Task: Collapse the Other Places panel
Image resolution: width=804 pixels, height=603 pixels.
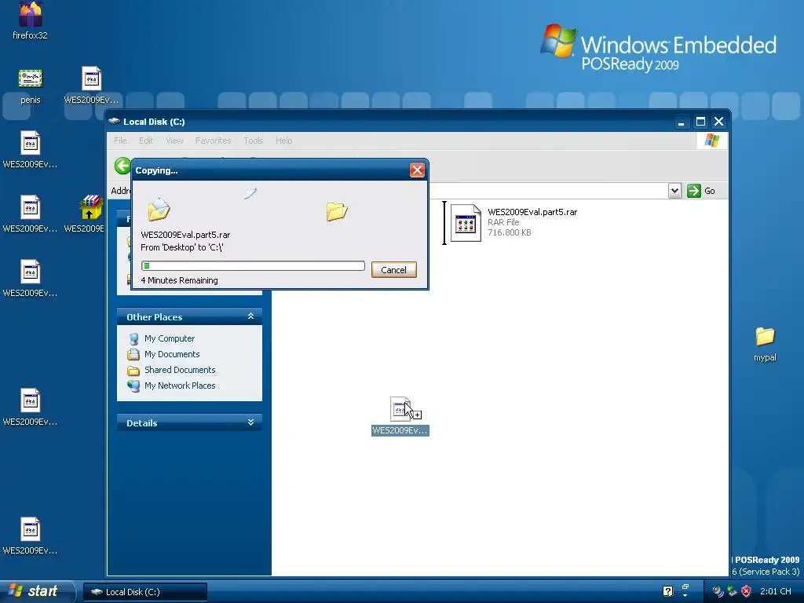Action: (x=250, y=316)
